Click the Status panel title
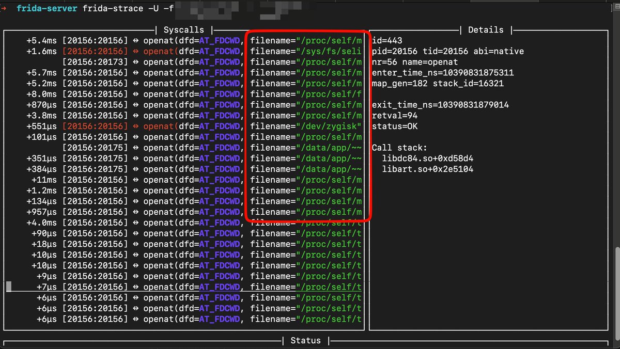 pos(305,341)
